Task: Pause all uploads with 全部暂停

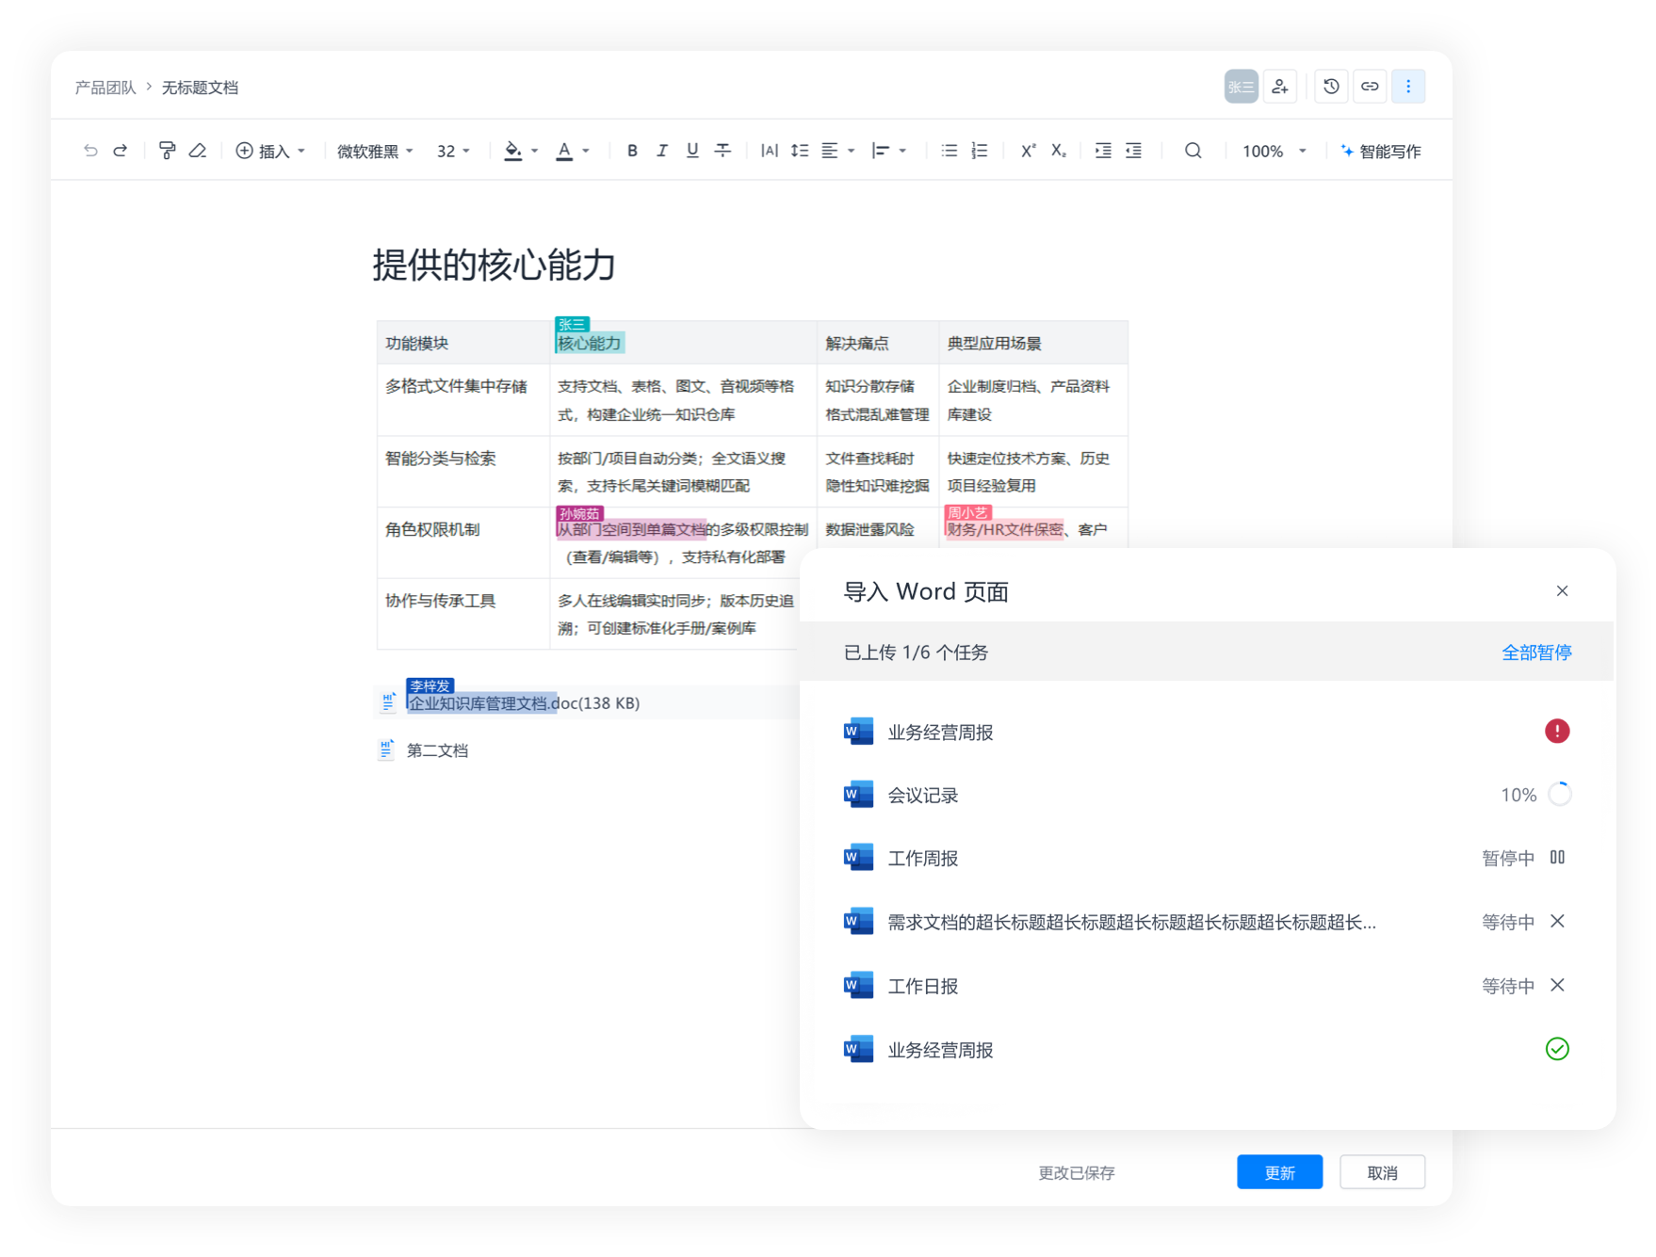Action: 1535,652
